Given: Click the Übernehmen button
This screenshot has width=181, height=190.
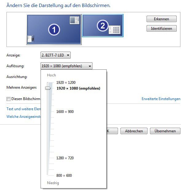Looking at the screenshot, I should [x=165, y=131].
